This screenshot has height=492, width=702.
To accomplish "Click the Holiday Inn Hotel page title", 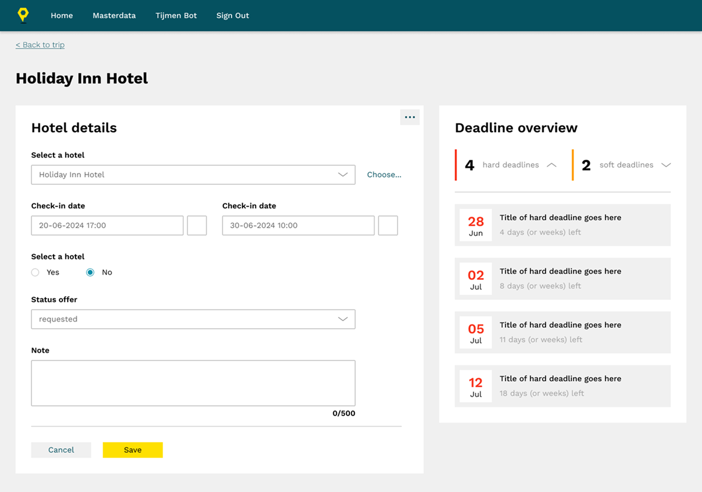I will pos(82,79).
